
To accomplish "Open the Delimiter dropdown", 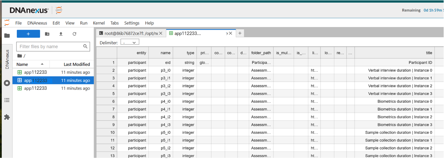I will pos(130,43).
